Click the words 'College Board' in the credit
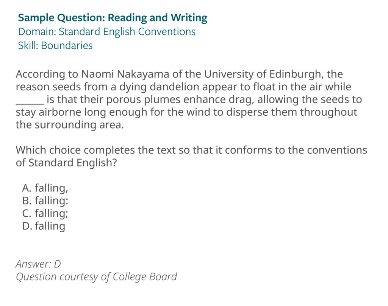This screenshot has height=306, width=388. coord(145,277)
